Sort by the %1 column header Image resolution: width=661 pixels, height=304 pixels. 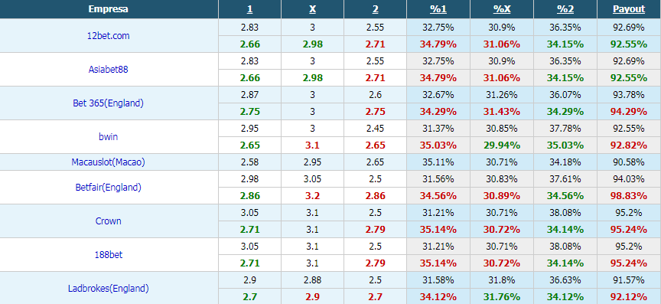[x=438, y=9]
